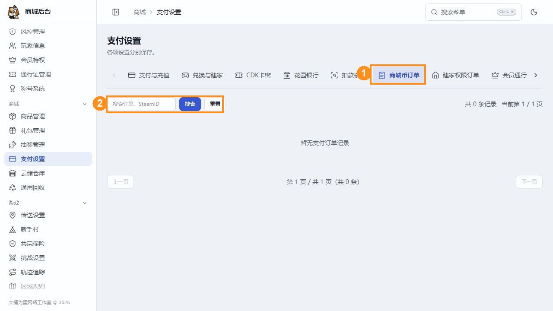Click the 商城后台 logo avatar
Viewport: 553px width, 311px height.
coord(14,12)
